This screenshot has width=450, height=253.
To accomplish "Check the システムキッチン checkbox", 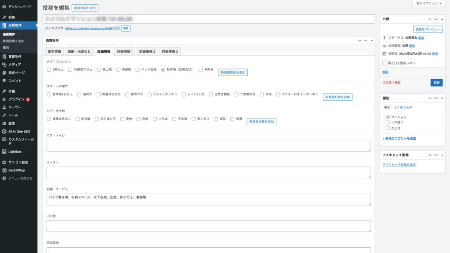I will (x=149, y=94).
